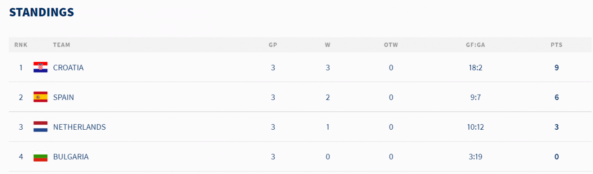This screenshot has width=593, height=174.
Task: Click the TEAM column header
Action: (x=62, y=45)
